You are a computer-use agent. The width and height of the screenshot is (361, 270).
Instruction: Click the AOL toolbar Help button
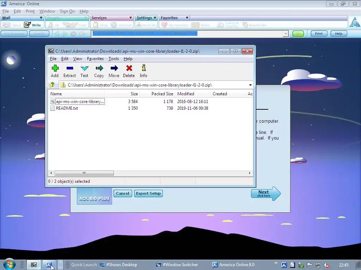click(339, 34)
